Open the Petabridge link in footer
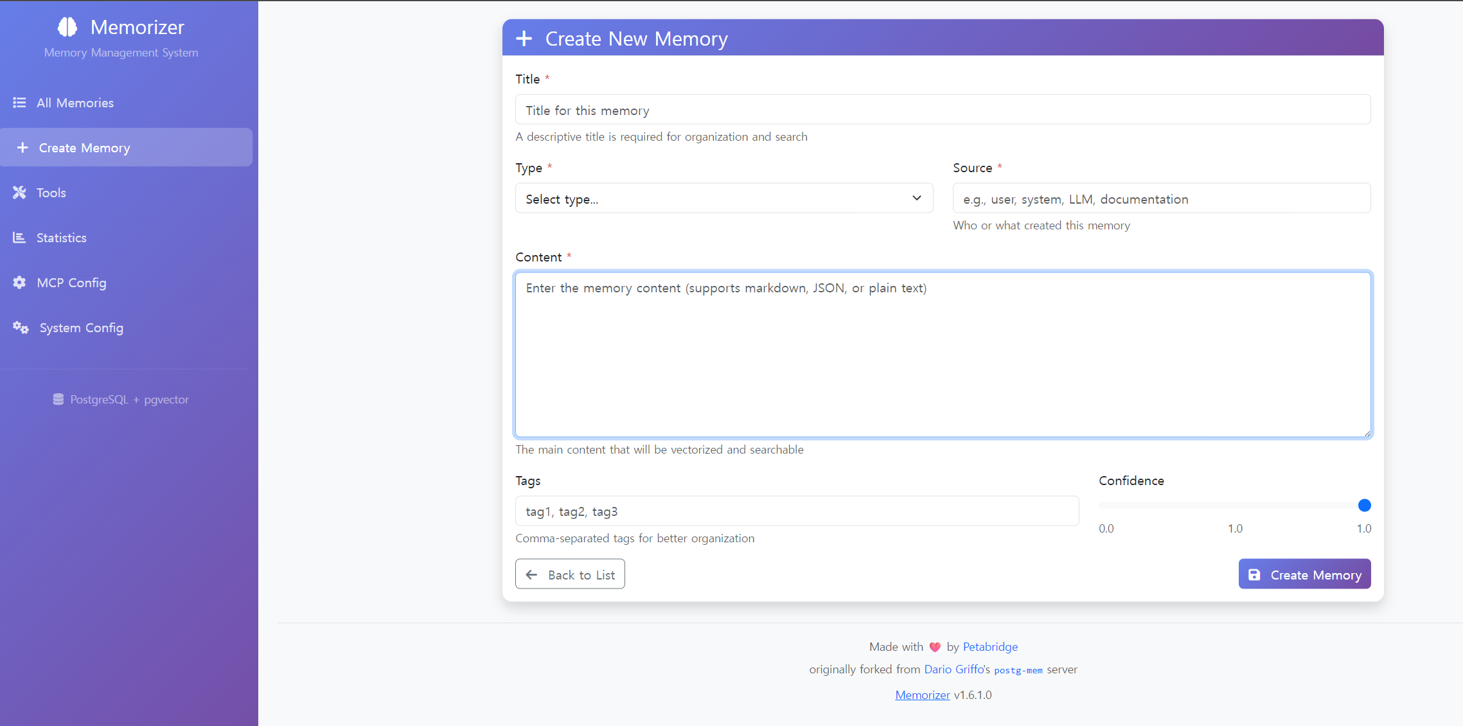Viewport: 1463px width, 726px height. coord(989,647)
